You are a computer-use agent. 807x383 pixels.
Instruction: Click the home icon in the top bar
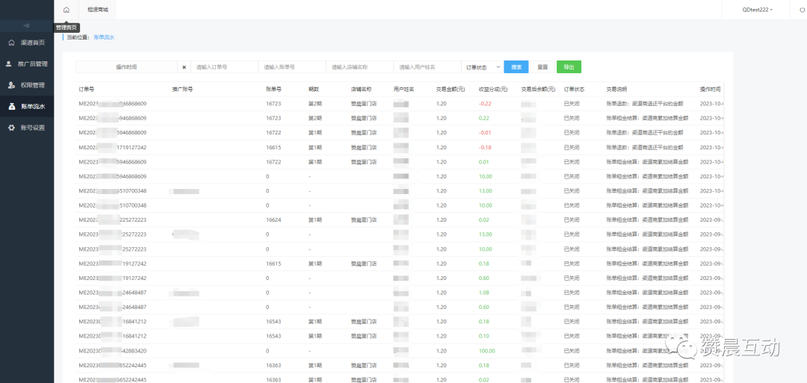67,10
